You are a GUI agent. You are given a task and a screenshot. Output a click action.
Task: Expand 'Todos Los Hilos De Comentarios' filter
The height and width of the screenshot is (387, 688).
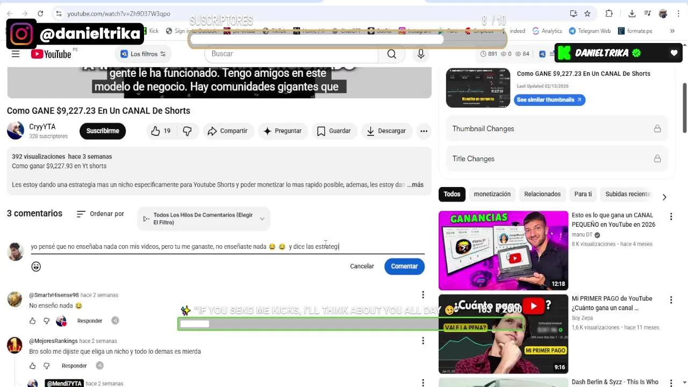click(x=204, y=219)
